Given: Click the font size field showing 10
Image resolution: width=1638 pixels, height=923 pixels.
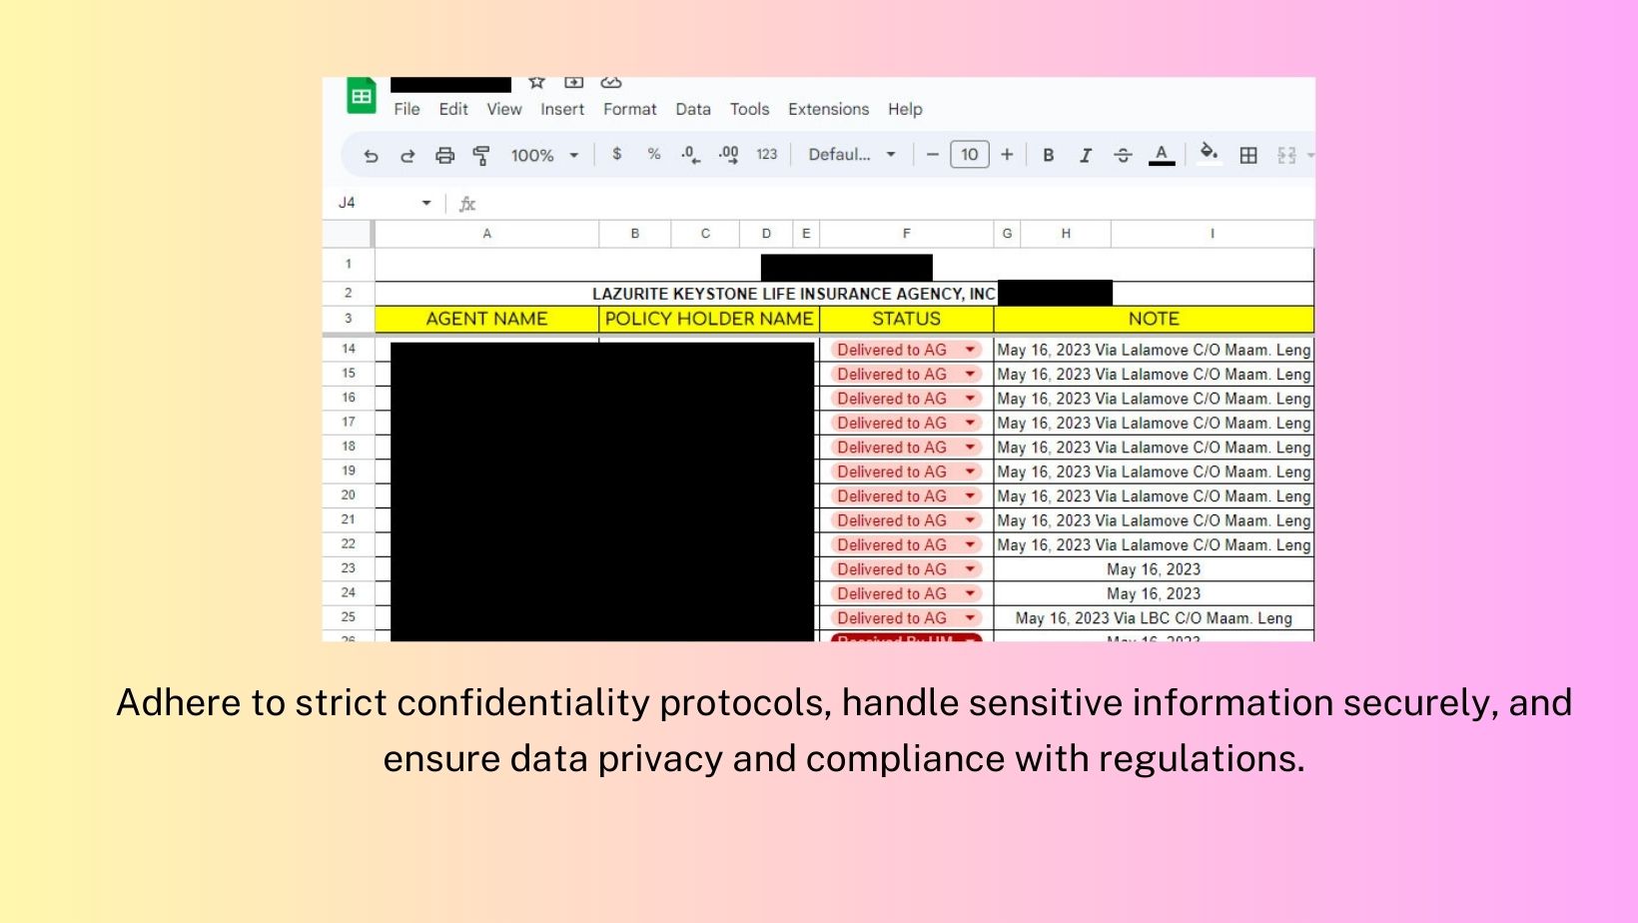Looking at the screenshot, I should point(969,155).
